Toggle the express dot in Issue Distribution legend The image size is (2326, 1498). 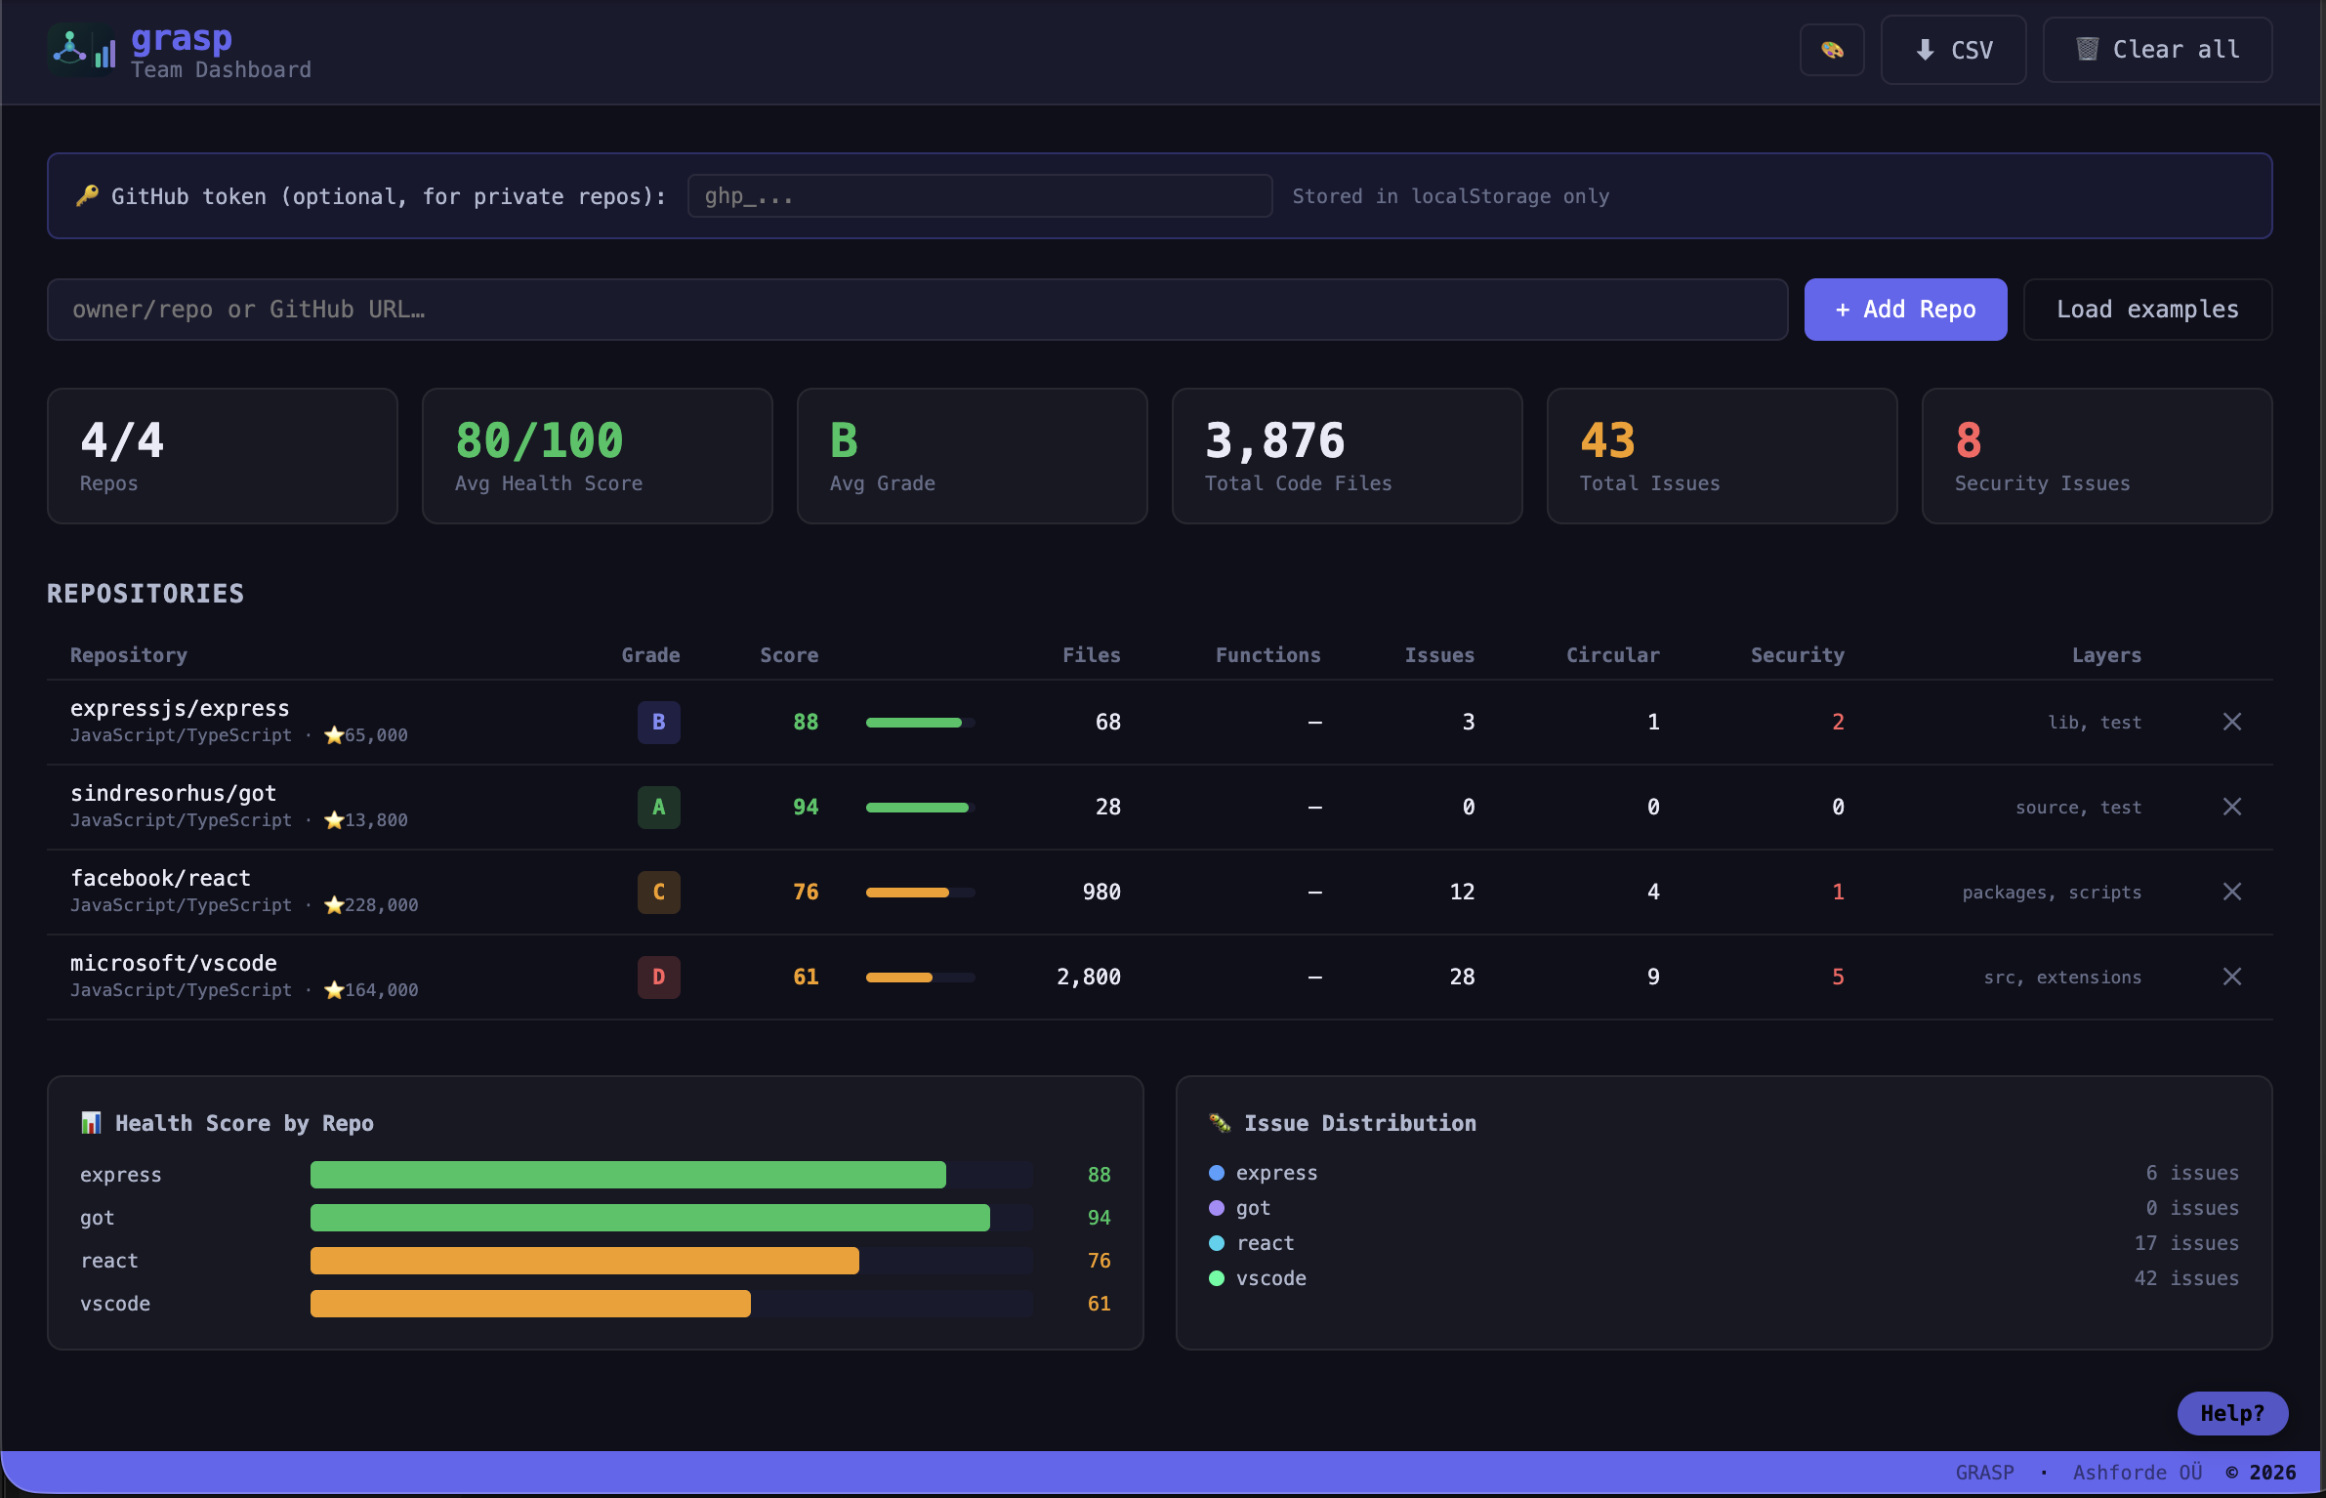point(1216,1172)
